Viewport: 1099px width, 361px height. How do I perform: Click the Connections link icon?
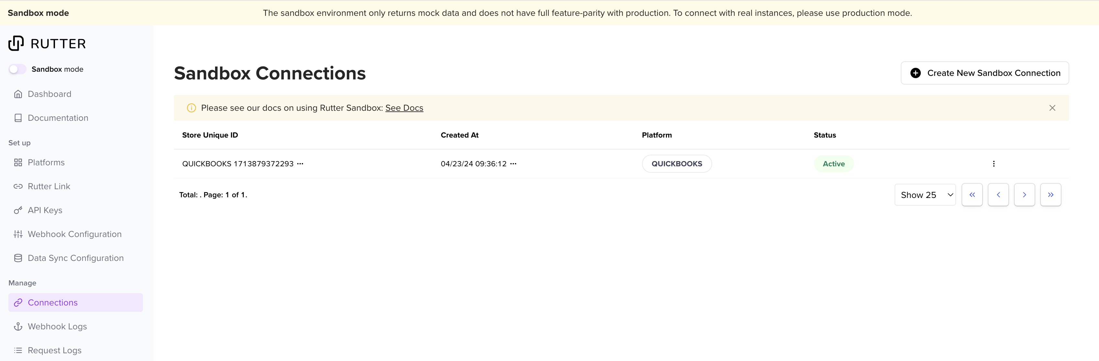[x=18, y=303]
